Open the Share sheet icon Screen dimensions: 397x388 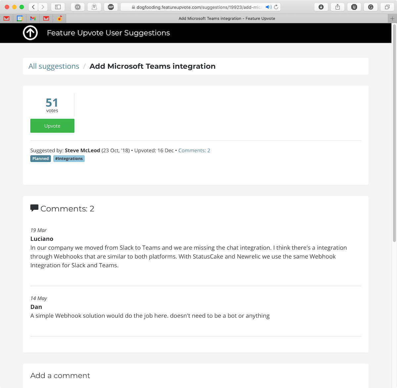pyautogui.click(x=337, y=7)
